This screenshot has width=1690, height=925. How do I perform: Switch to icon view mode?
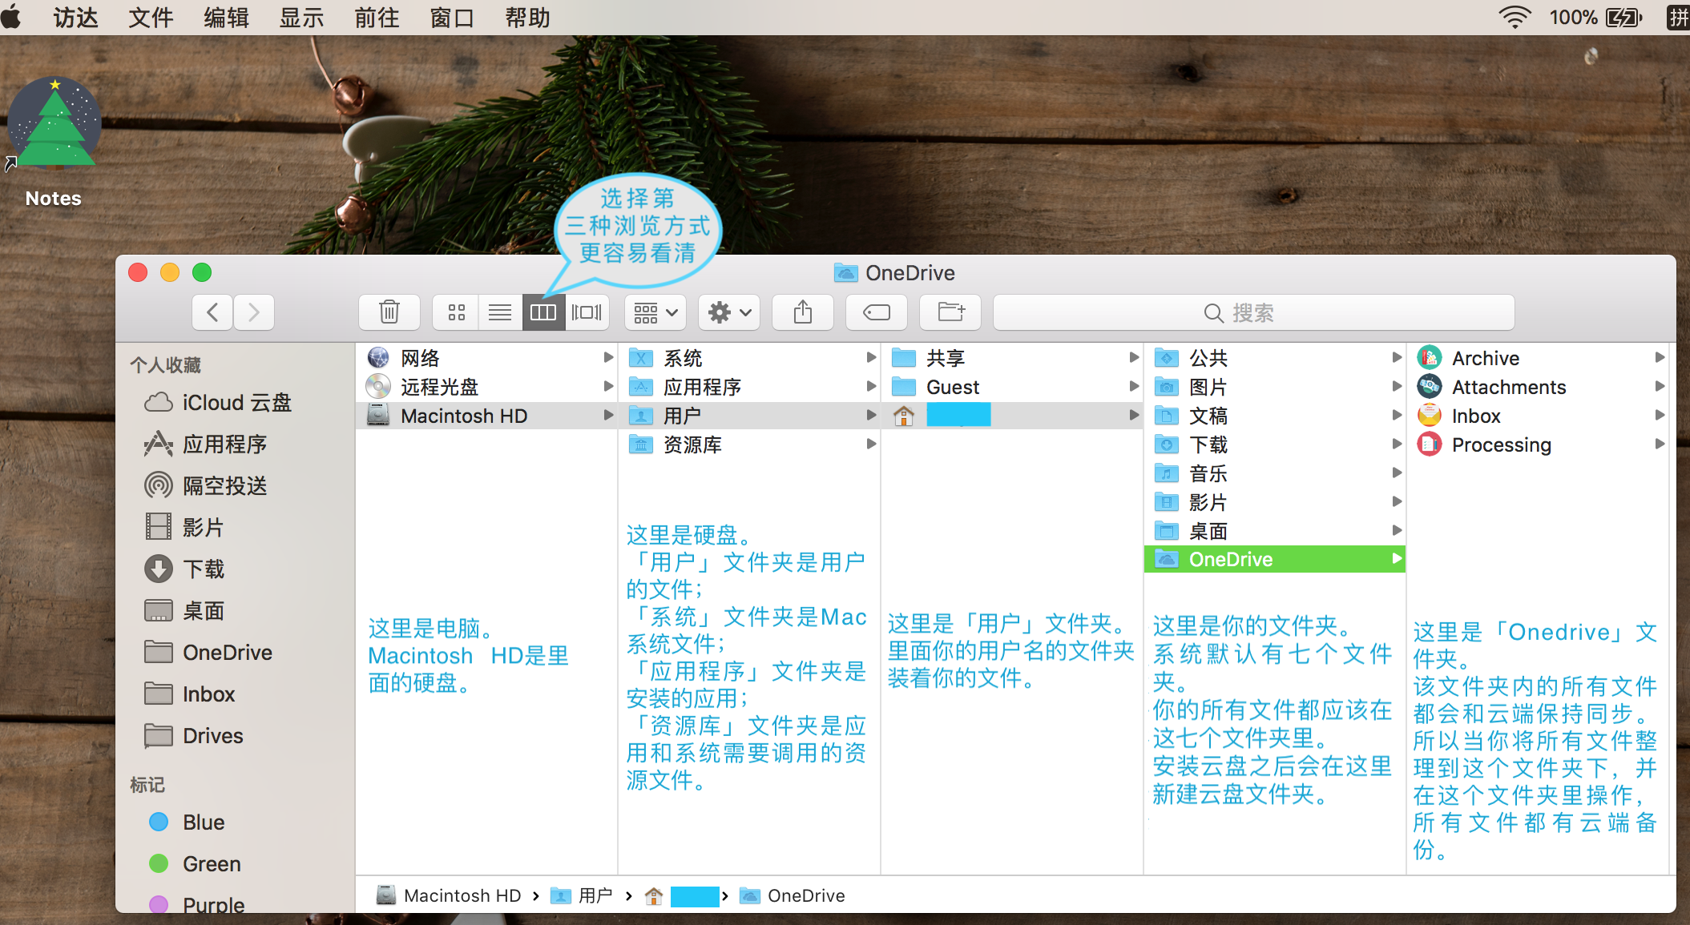[x=456, y=312]
